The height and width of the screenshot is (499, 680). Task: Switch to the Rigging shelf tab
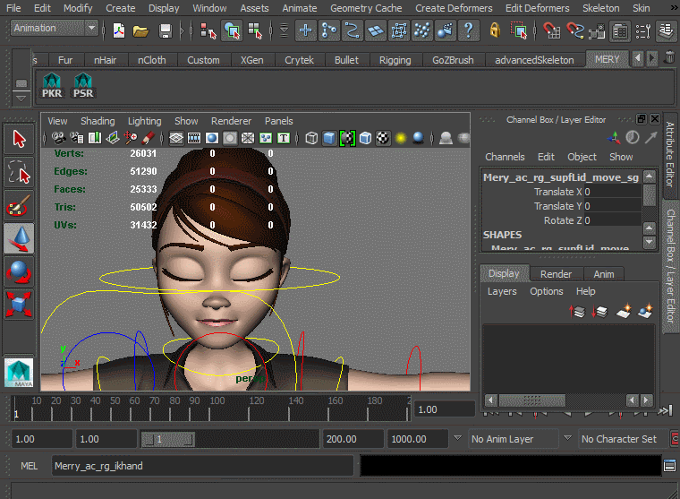coord(395,60)
